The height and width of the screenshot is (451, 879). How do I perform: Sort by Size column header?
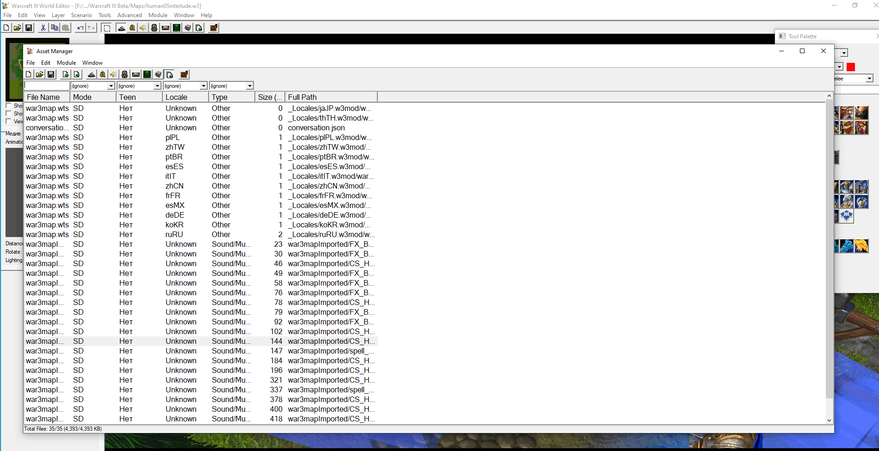(x=270, y=97)
